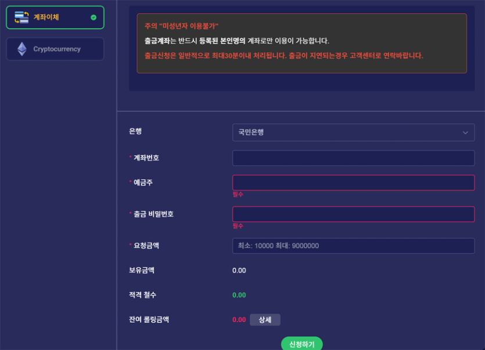Focus the 계좌번호 account number field
485x350 pixels.
click(353, 158)
